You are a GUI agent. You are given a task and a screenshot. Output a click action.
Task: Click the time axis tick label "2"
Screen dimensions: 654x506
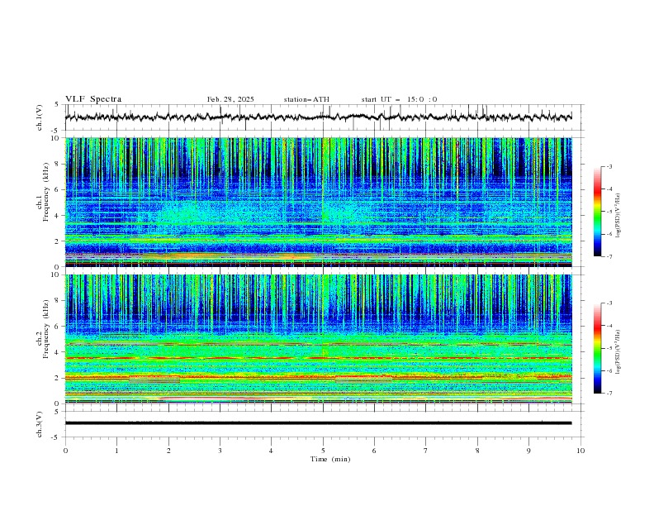pyautogui.click(x=168, y=451)
